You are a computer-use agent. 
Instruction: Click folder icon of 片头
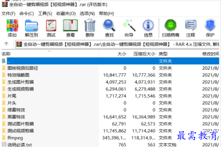[x=4, y=103]
